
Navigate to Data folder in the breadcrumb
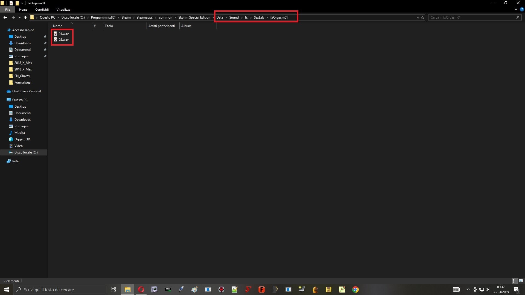220,17
